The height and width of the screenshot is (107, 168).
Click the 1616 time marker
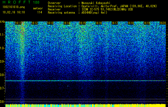tap(99, 23)
